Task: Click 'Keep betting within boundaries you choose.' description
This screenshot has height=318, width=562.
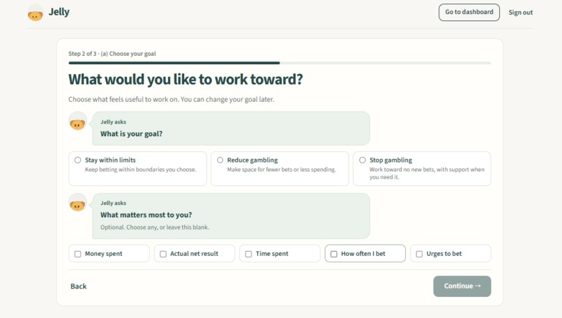Action: click(x=141, y=169)
